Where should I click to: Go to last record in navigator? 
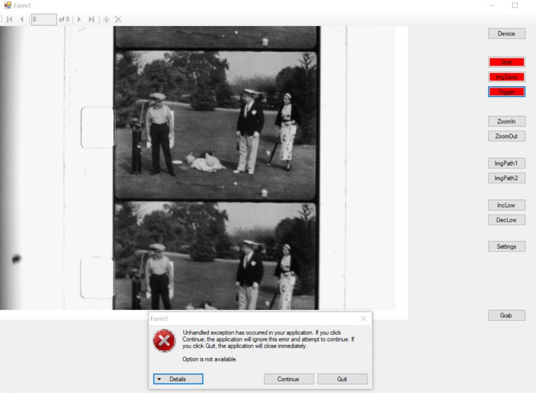point(91,19)
